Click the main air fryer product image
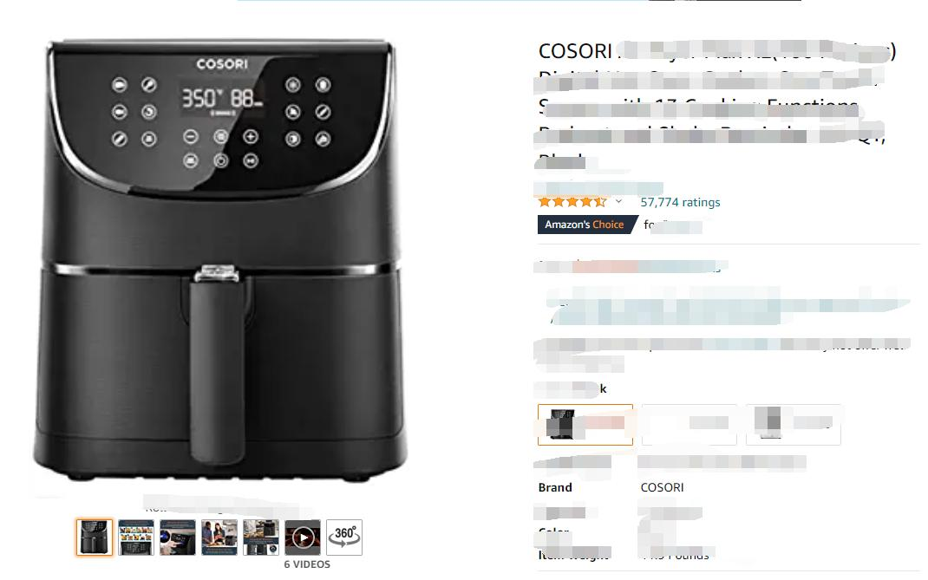Image resolution: width=928 pixels, height=580 pixels. (220, 260)
